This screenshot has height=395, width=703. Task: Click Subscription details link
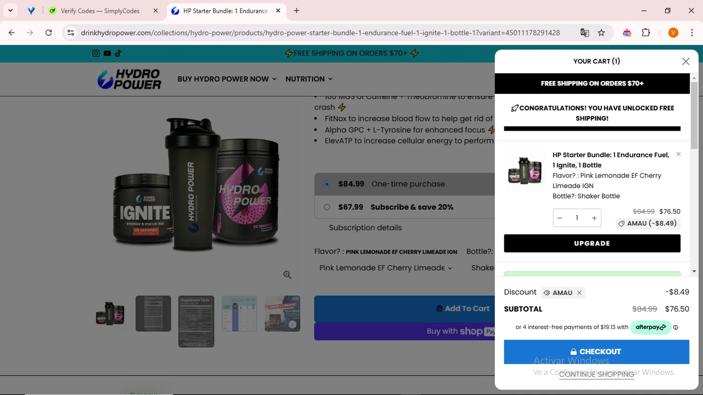[365, 228]
